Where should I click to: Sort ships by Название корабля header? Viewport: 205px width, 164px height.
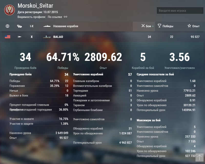coord(66,26)
